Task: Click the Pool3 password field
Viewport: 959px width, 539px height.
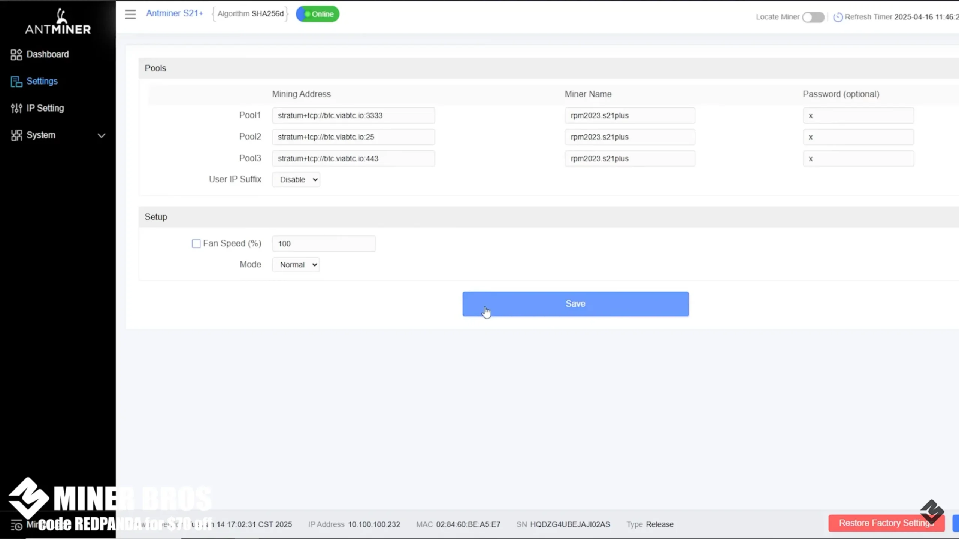Action: tap(858, 158)
